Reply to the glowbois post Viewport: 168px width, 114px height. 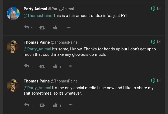click(x=27, y=66)
